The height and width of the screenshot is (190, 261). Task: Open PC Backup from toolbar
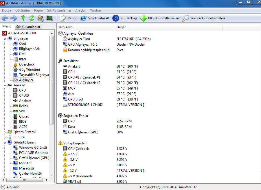tap(125, 18)
